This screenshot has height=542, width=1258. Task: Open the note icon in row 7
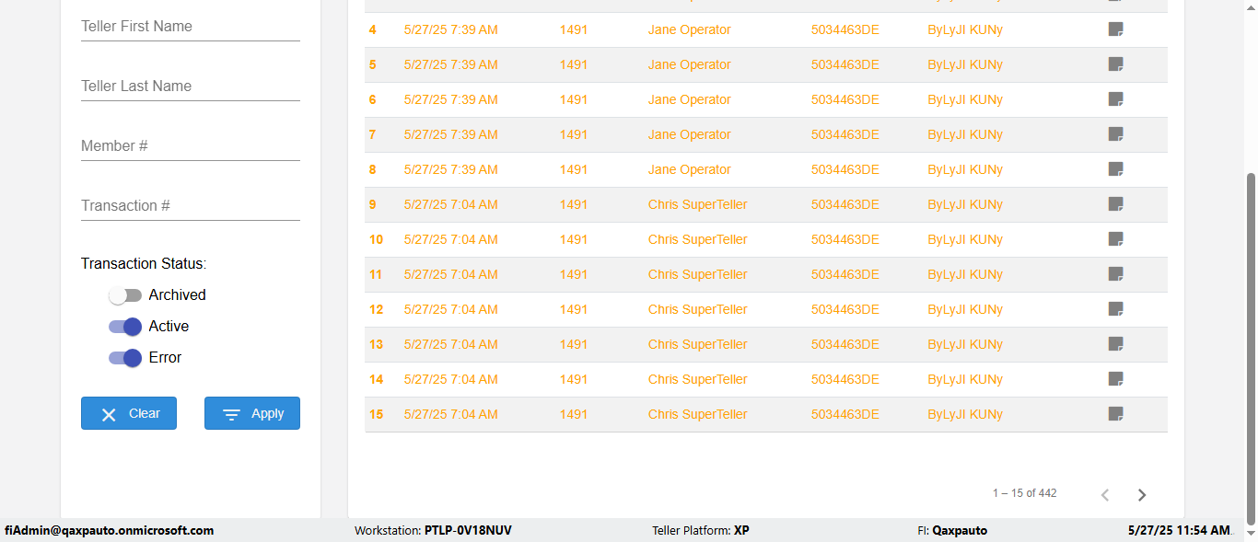(1115, 134)
